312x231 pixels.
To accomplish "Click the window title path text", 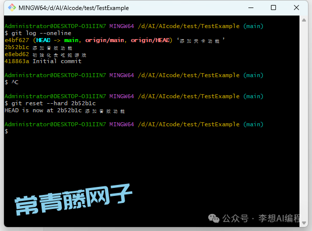I will (x=73, y=8).
